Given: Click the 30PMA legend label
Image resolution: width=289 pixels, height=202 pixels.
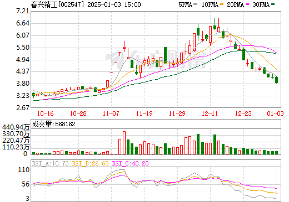Looking at the screenshot, I should click(261, 4).
